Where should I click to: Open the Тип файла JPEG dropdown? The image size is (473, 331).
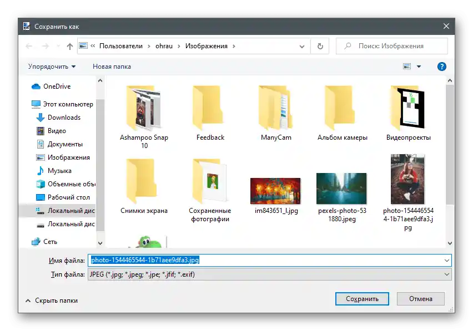(x=270, y=274)
